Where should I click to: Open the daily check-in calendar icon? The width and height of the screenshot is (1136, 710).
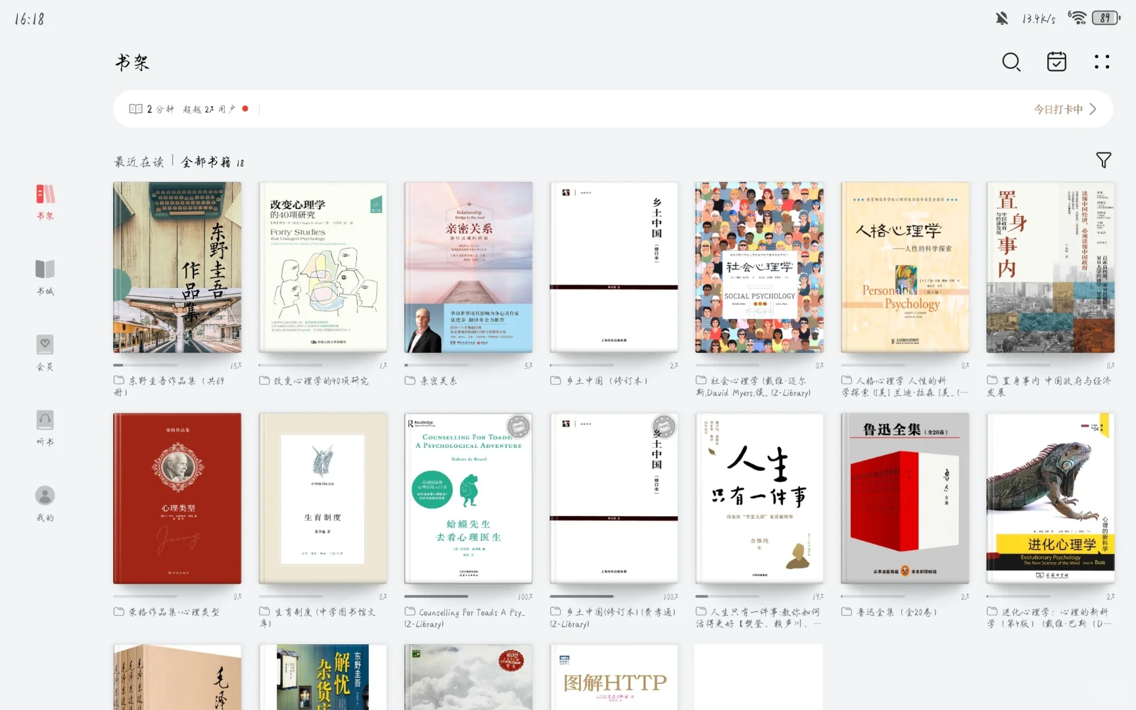pos(1056,62)
